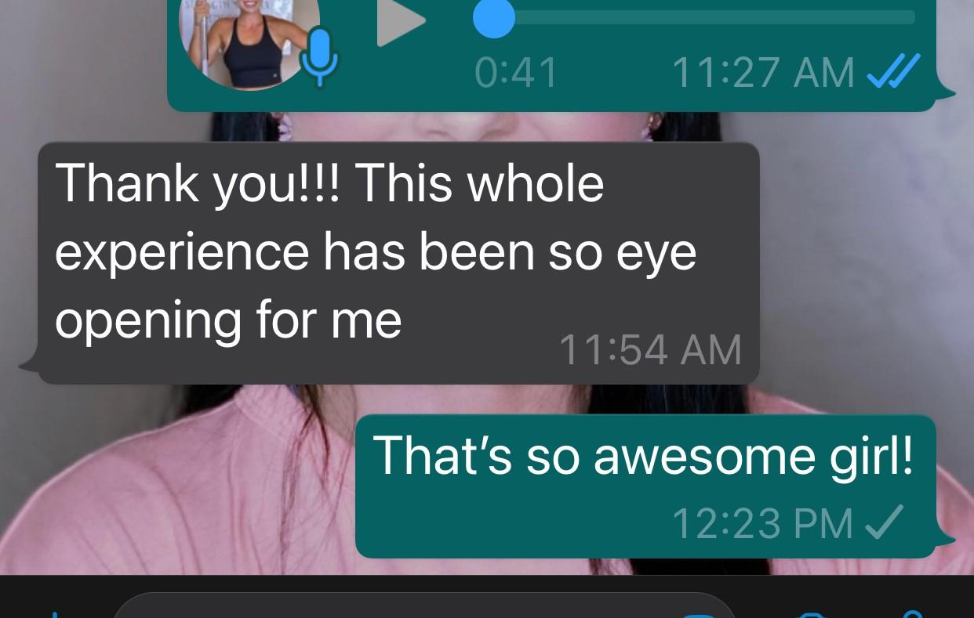
Task: Click the 0:41 voice message duration
Action: [x=516, y=73]
